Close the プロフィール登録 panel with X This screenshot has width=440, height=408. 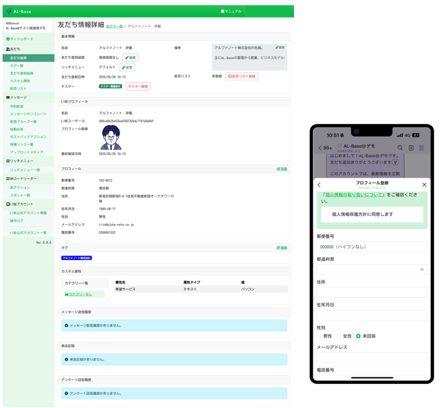click(x=424, y=185)
